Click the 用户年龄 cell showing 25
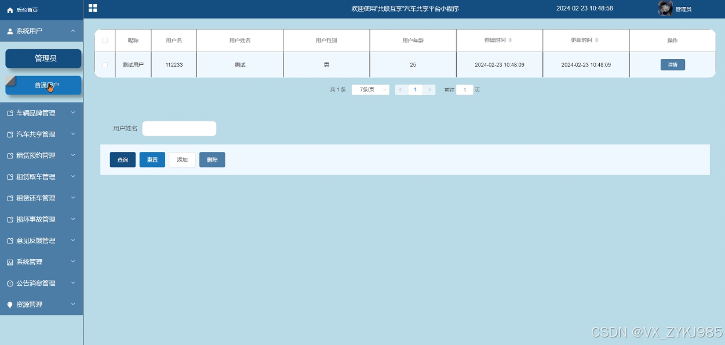 click(x=413, y=65)
